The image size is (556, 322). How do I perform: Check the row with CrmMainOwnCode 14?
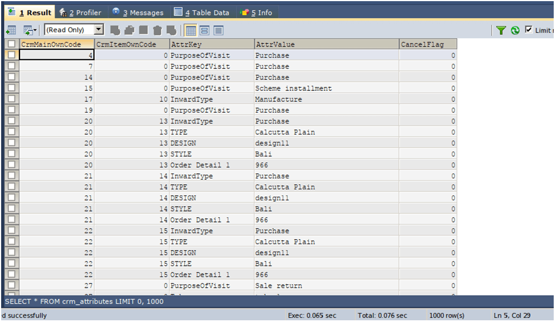pyautogui.click(x=11, y=77)
